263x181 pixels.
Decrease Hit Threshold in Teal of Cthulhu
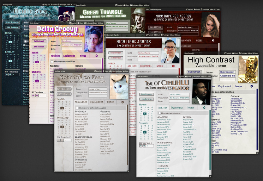(141, 146)
